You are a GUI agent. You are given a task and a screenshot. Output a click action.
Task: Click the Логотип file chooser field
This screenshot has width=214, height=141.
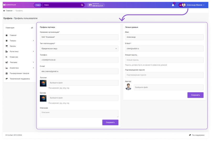coord(83,83)
